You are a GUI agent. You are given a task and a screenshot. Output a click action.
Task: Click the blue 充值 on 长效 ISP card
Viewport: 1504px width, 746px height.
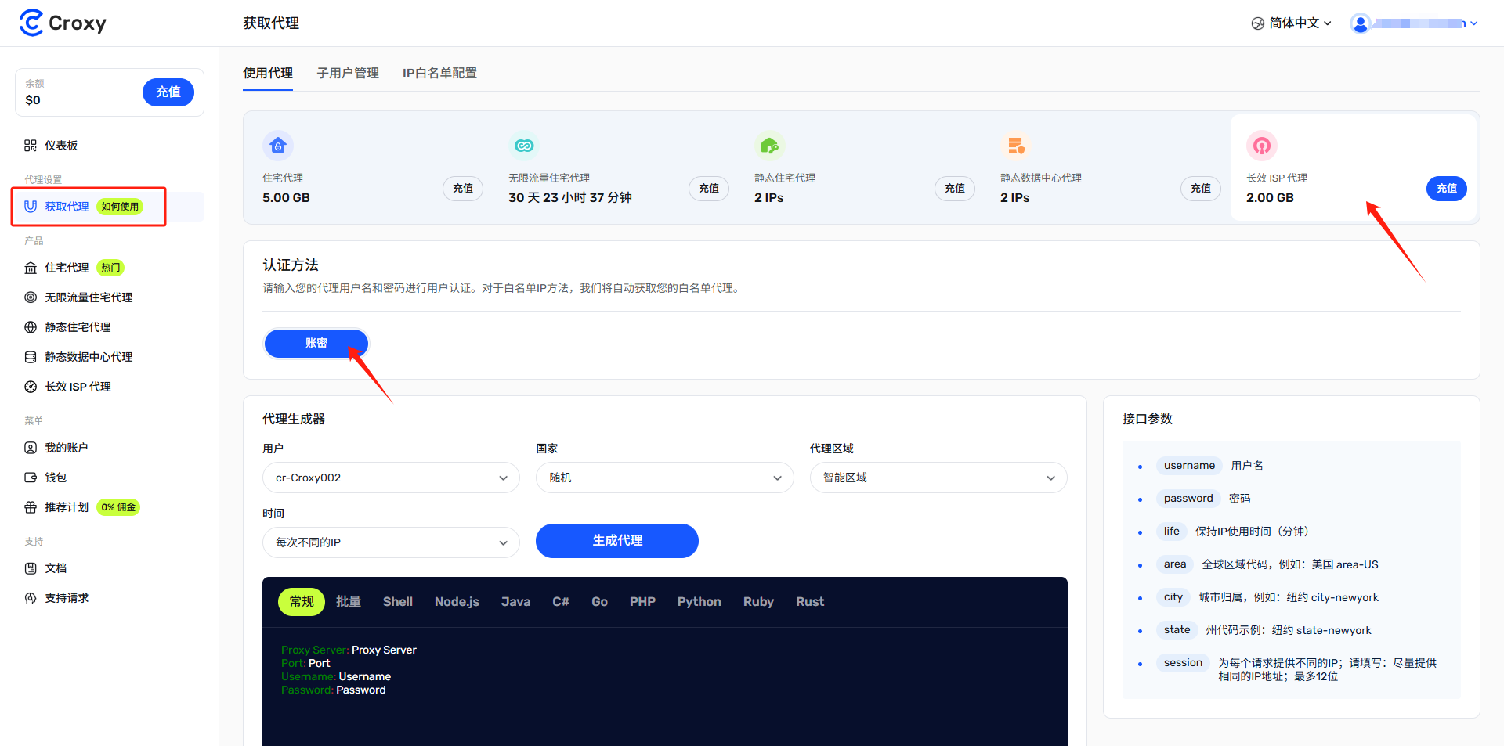[x=1447, y=189]
